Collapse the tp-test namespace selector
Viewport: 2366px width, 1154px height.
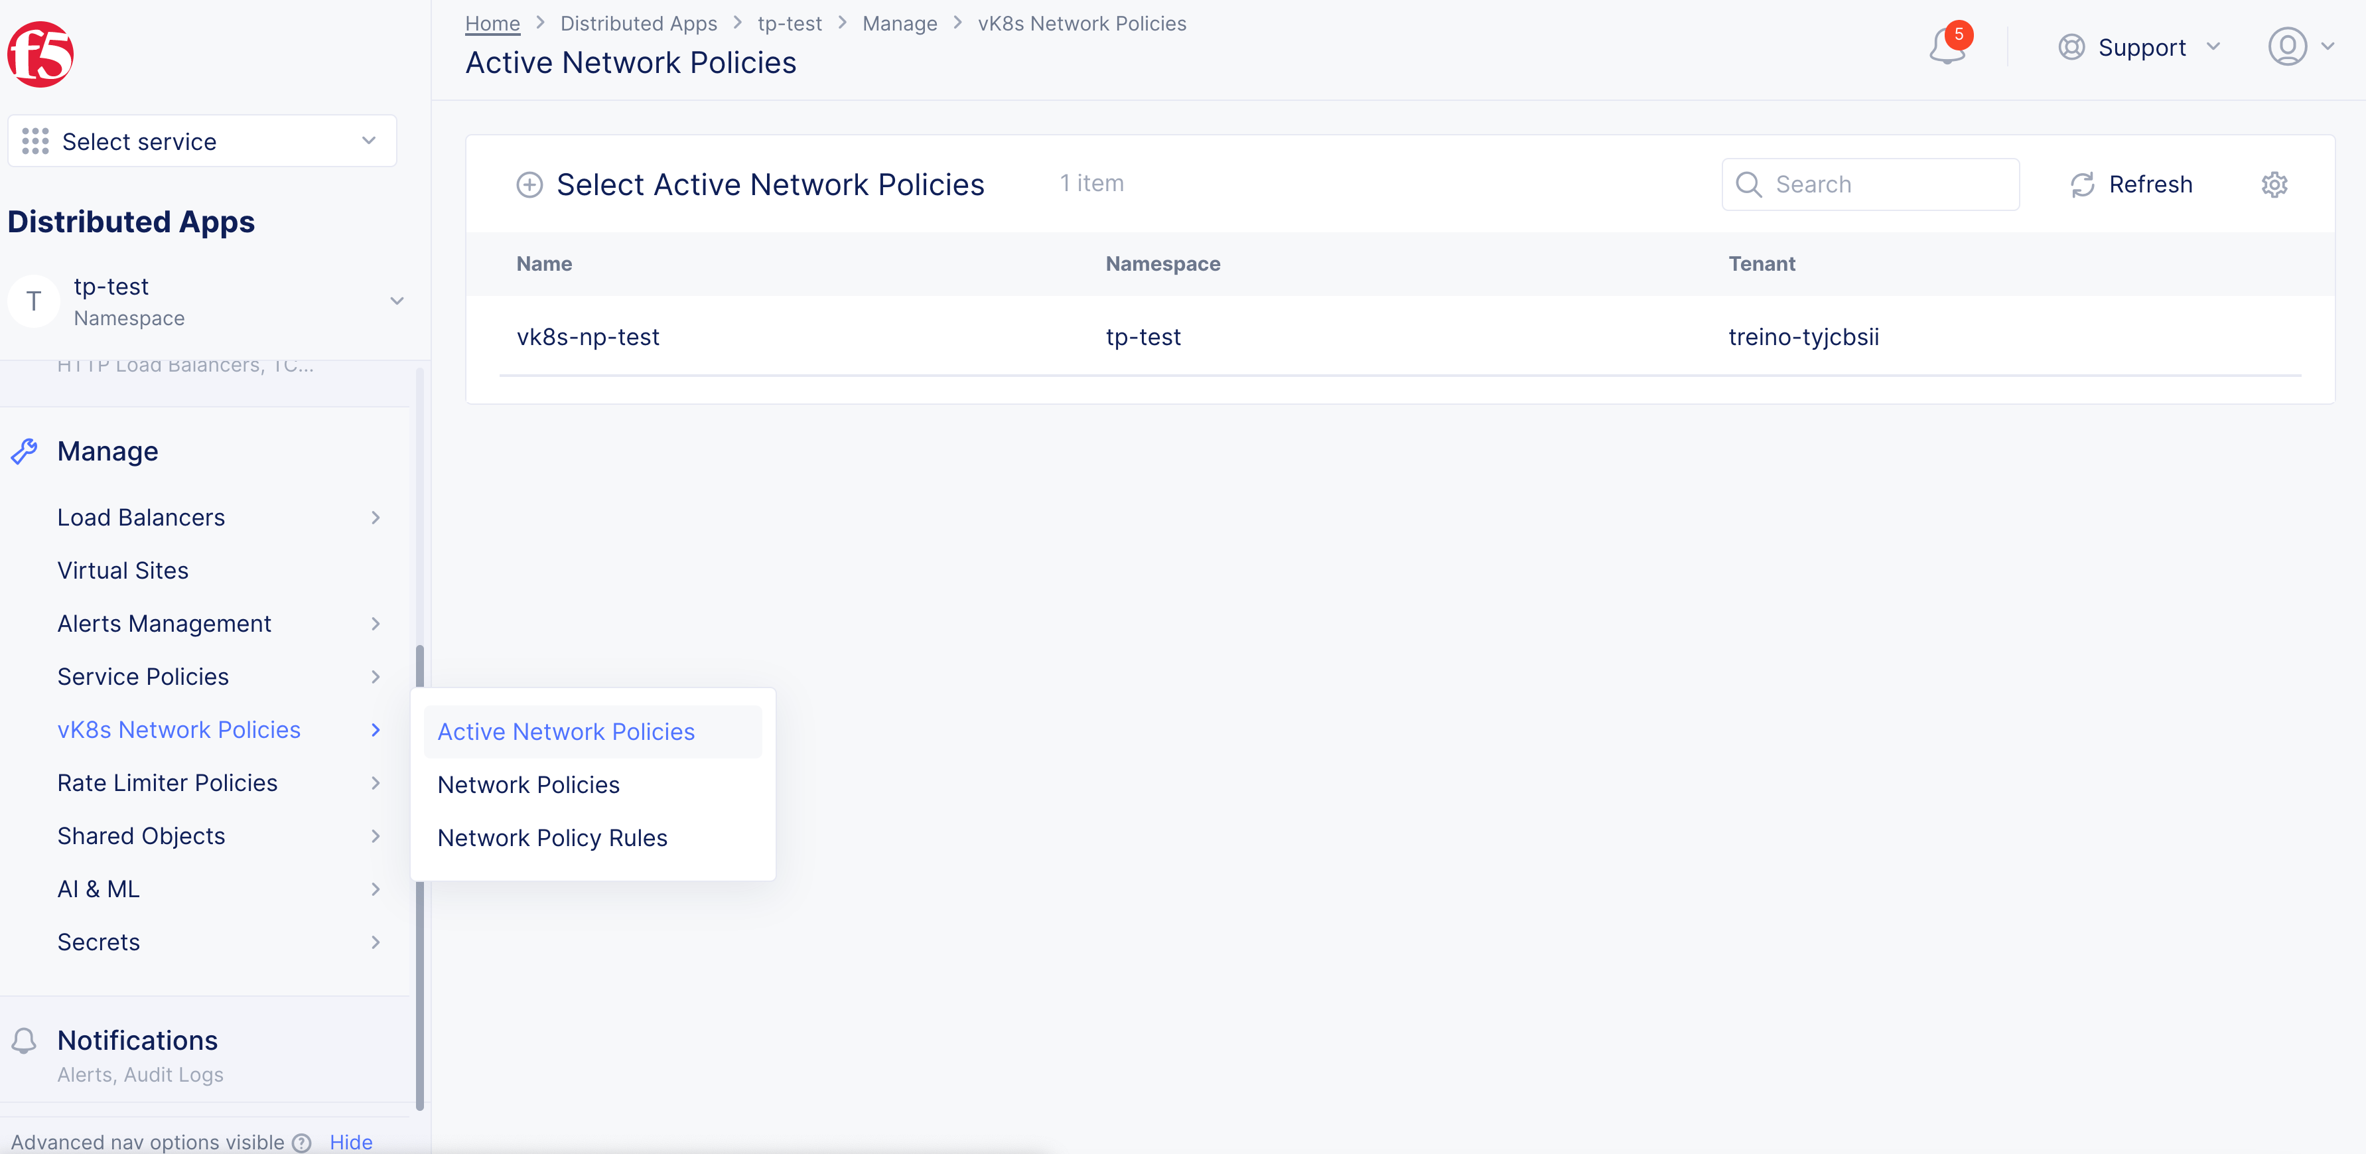point(397,301)
